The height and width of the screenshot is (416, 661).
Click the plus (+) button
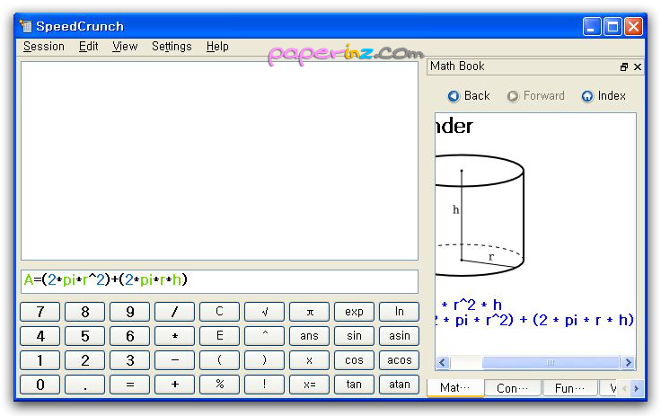coord(174,385)
